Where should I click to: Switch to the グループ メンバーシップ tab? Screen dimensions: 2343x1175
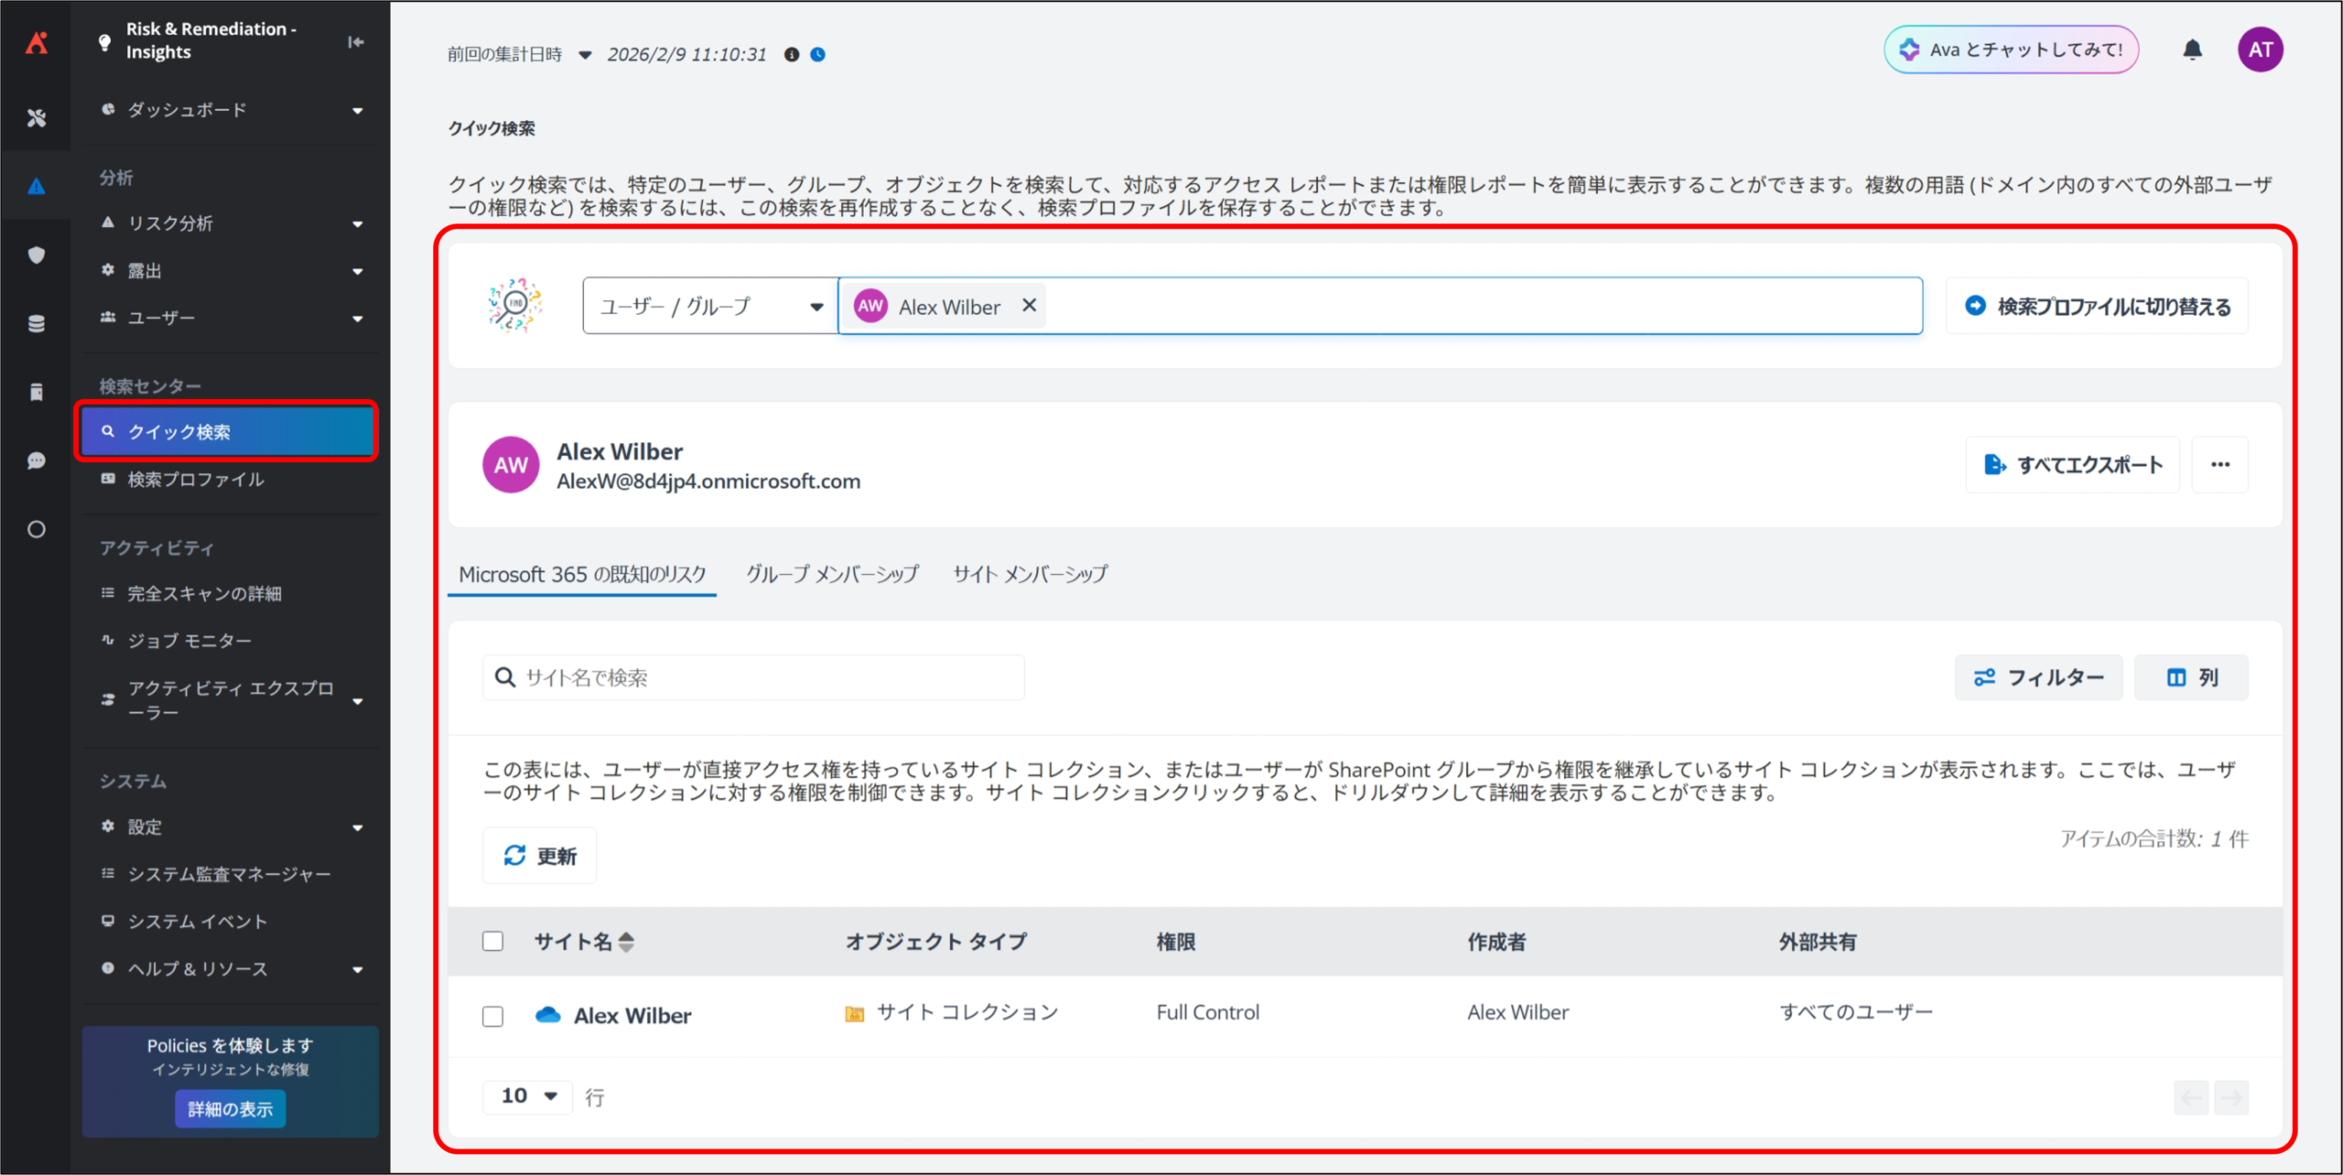click(832, 575)
